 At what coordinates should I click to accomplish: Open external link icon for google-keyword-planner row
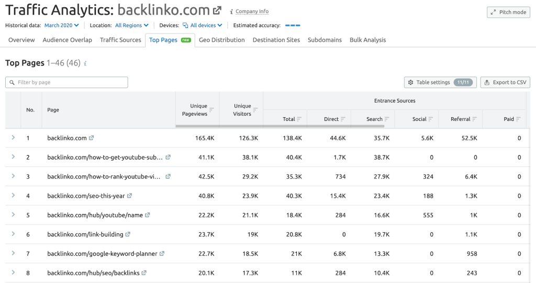[162, 254]
